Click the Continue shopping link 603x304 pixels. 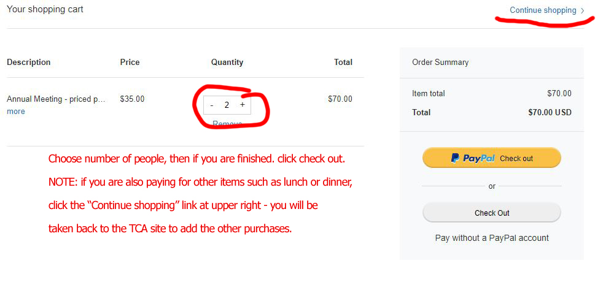[x=543, y=10]
